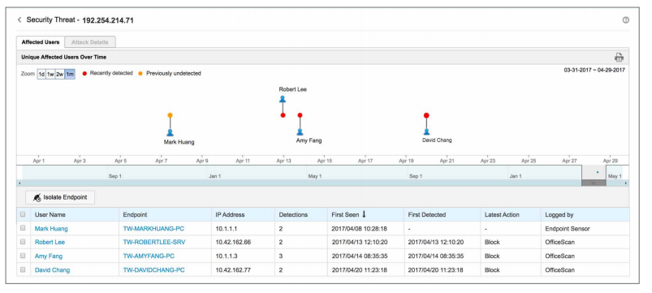652x293 pixels.
Task: Set zoom range to 1w
Action: 50,74
